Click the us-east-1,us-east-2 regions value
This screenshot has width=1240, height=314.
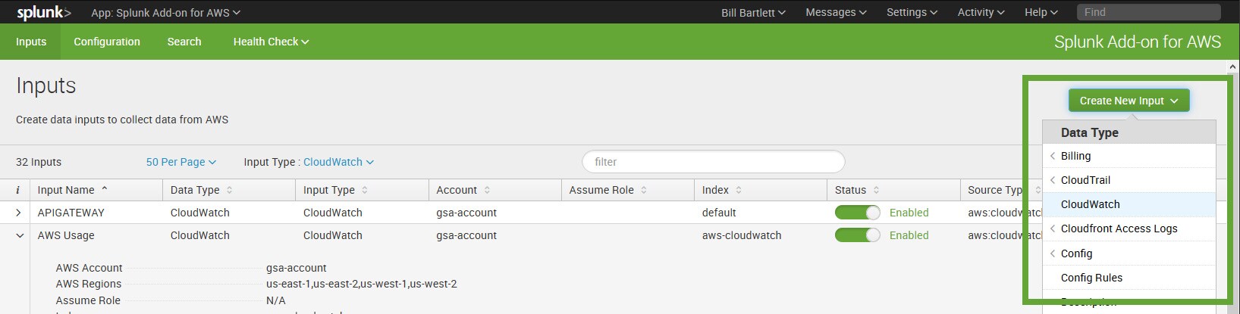tap(361, 284)
